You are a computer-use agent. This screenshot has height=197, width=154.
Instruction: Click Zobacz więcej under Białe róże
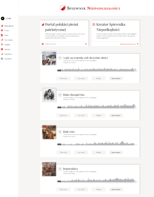(x=116, y=153)
